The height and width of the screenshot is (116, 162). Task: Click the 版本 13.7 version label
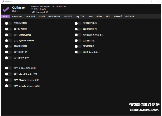point(17,11)
